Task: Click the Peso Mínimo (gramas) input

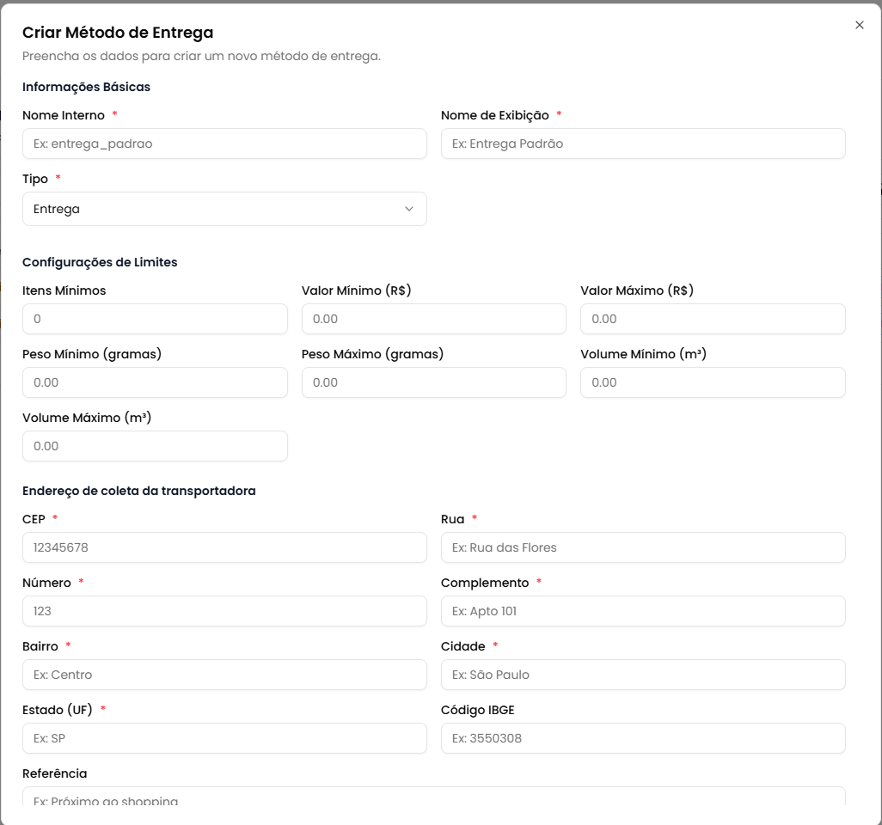Action: tap(155, 382)
